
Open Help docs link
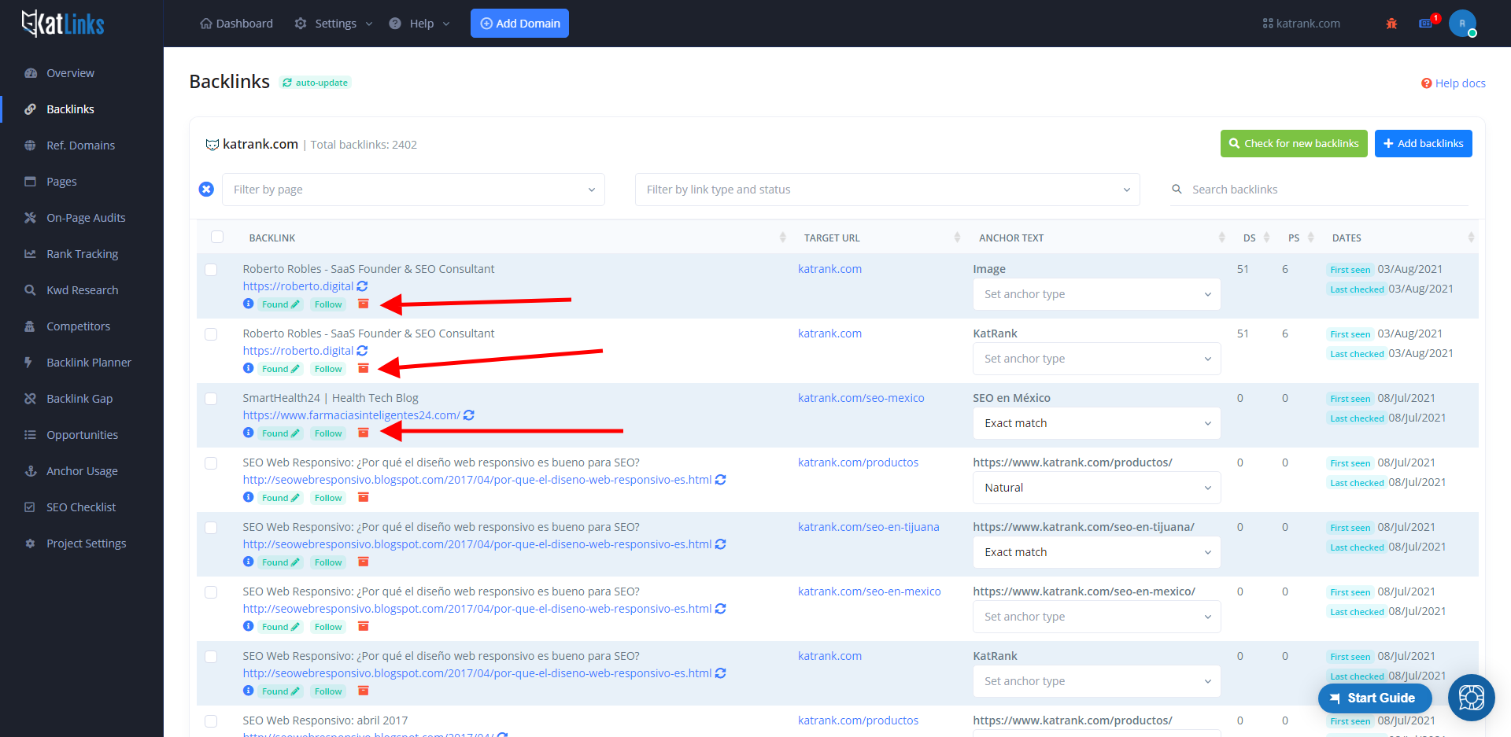[1453, 83]
